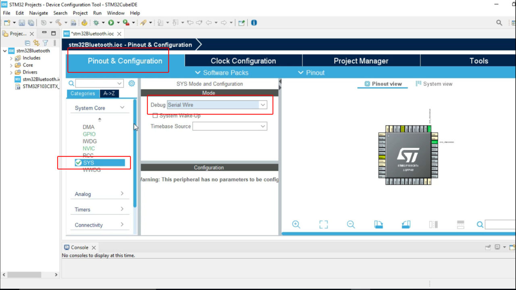Screen dimensions: 516x290
Task: Click the toolbar Search magnifier icon
Action: [499, 23]
